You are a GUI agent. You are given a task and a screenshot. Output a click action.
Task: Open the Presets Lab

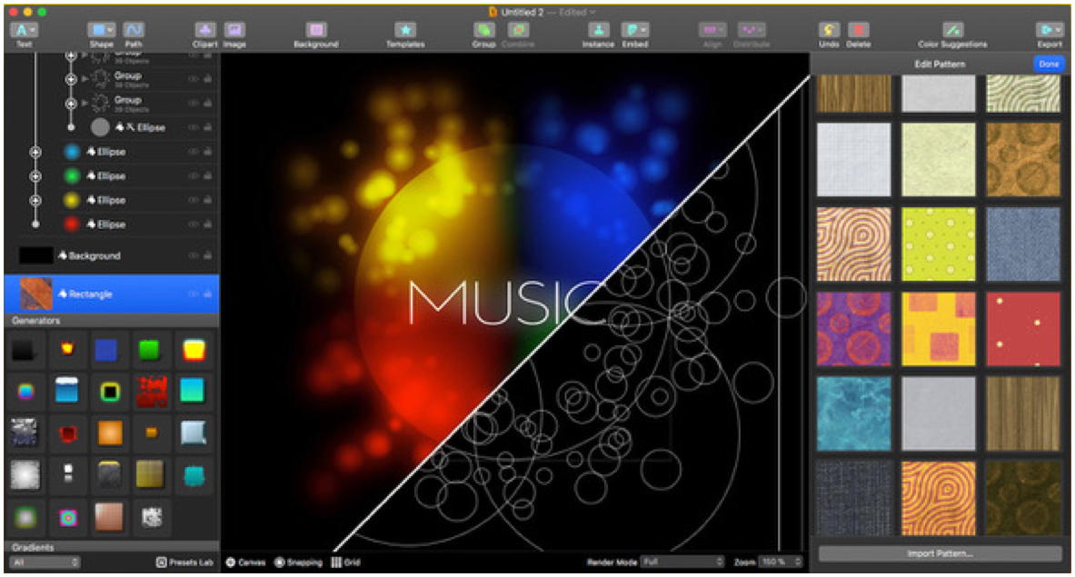tap(185, 562)
